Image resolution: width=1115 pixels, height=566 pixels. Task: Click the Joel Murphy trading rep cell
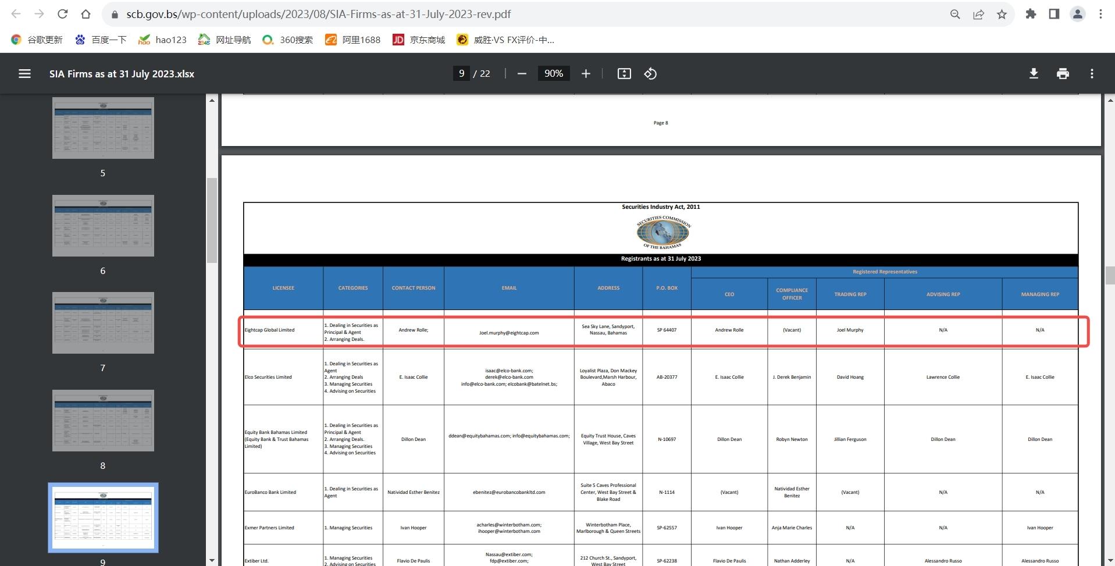click(850, 330)
